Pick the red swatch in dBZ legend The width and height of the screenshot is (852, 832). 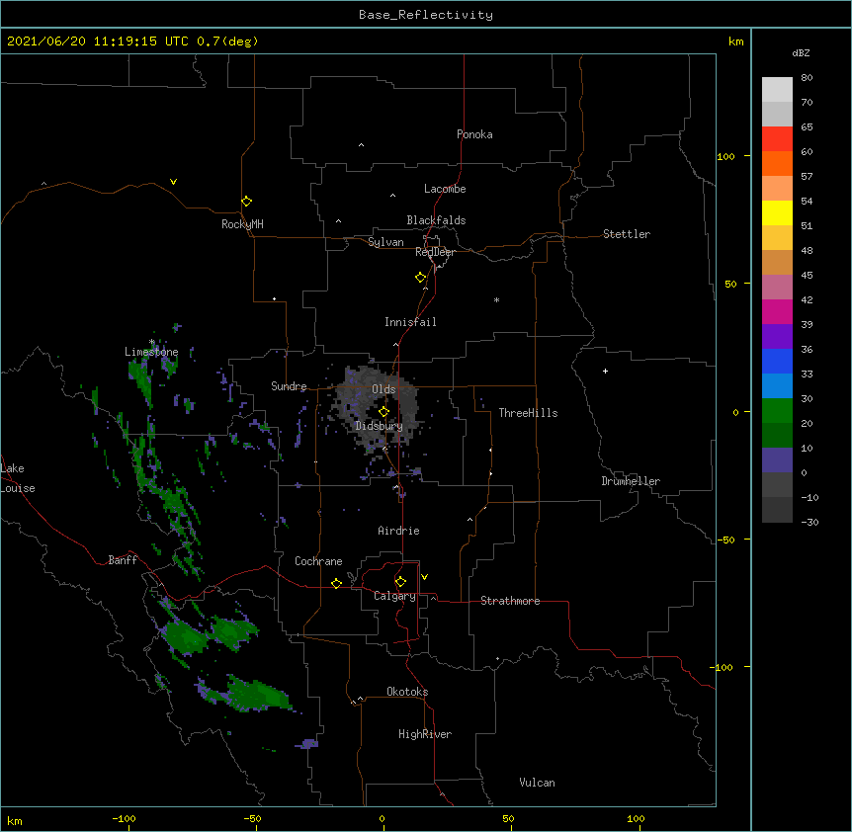(777, 138)
